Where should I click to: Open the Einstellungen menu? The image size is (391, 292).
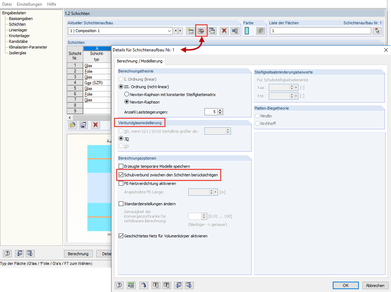[x=29, y=4]
